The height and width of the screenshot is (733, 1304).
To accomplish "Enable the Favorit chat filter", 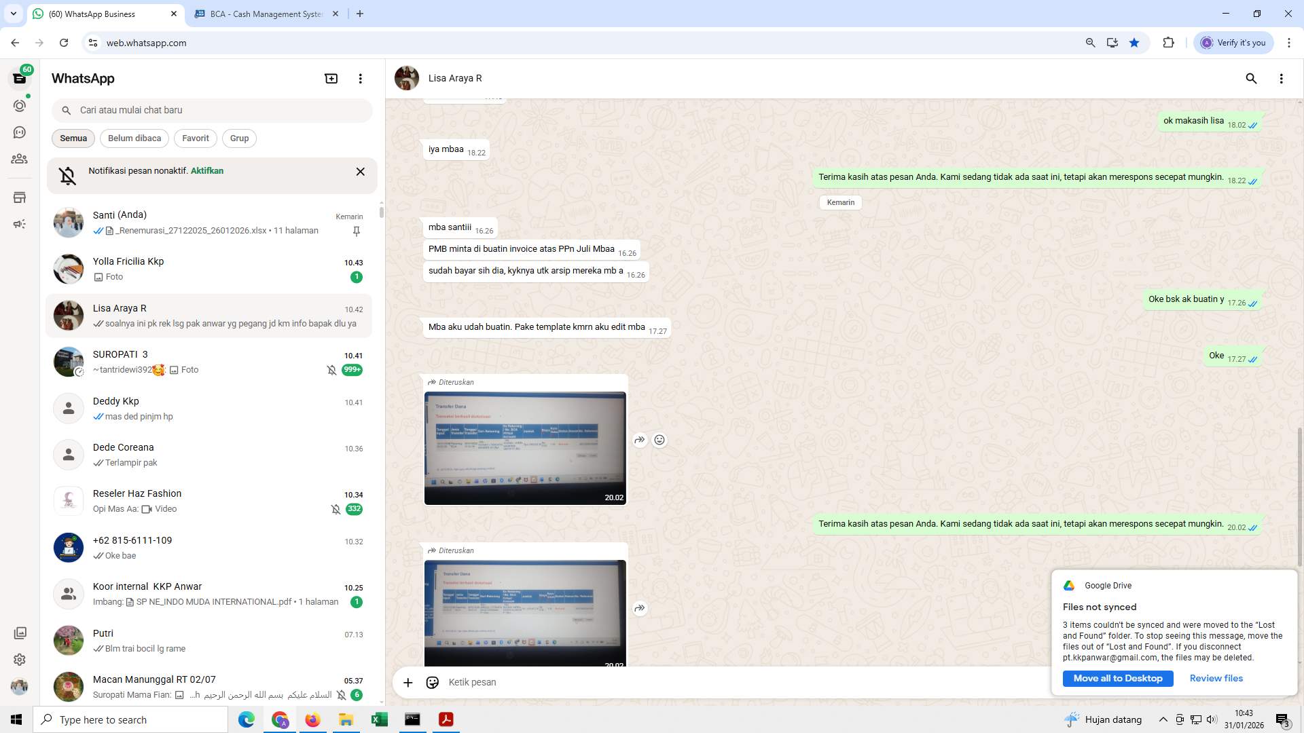I will [x=195, y=138].
